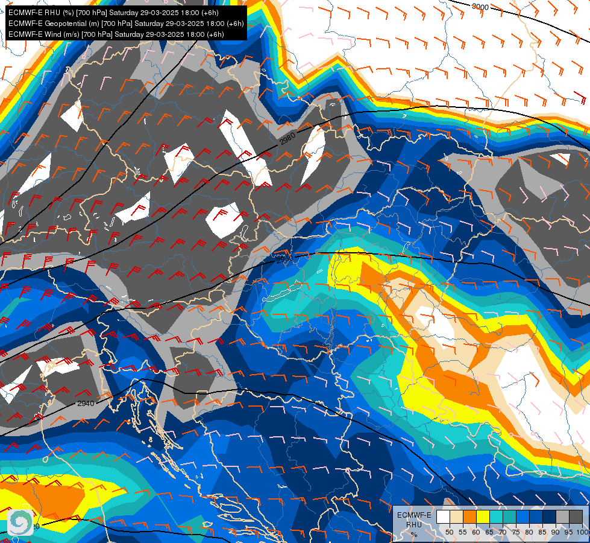Click the legend tick label '90'
Image resolution: width=590 pixels, height=543 pixels.
pos(556,532)
